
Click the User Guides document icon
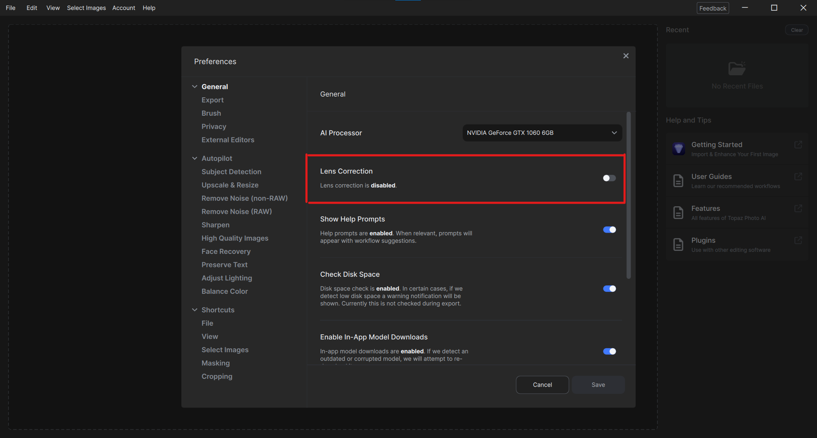pyautogui.click(x=678, y=180)
